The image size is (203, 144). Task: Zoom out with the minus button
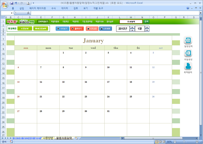175,142
